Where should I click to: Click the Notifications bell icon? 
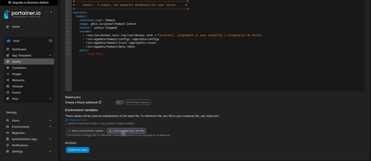point(8,145)
